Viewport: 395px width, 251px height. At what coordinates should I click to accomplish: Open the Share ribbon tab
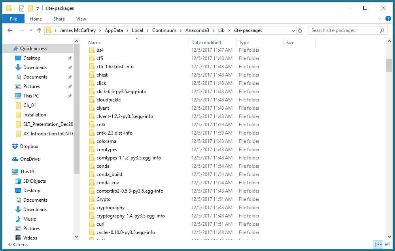tap(59, 19)
